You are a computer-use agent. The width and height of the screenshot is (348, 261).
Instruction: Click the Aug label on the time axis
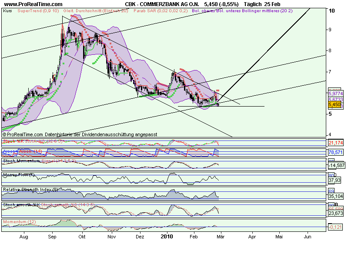pos(24,237)
